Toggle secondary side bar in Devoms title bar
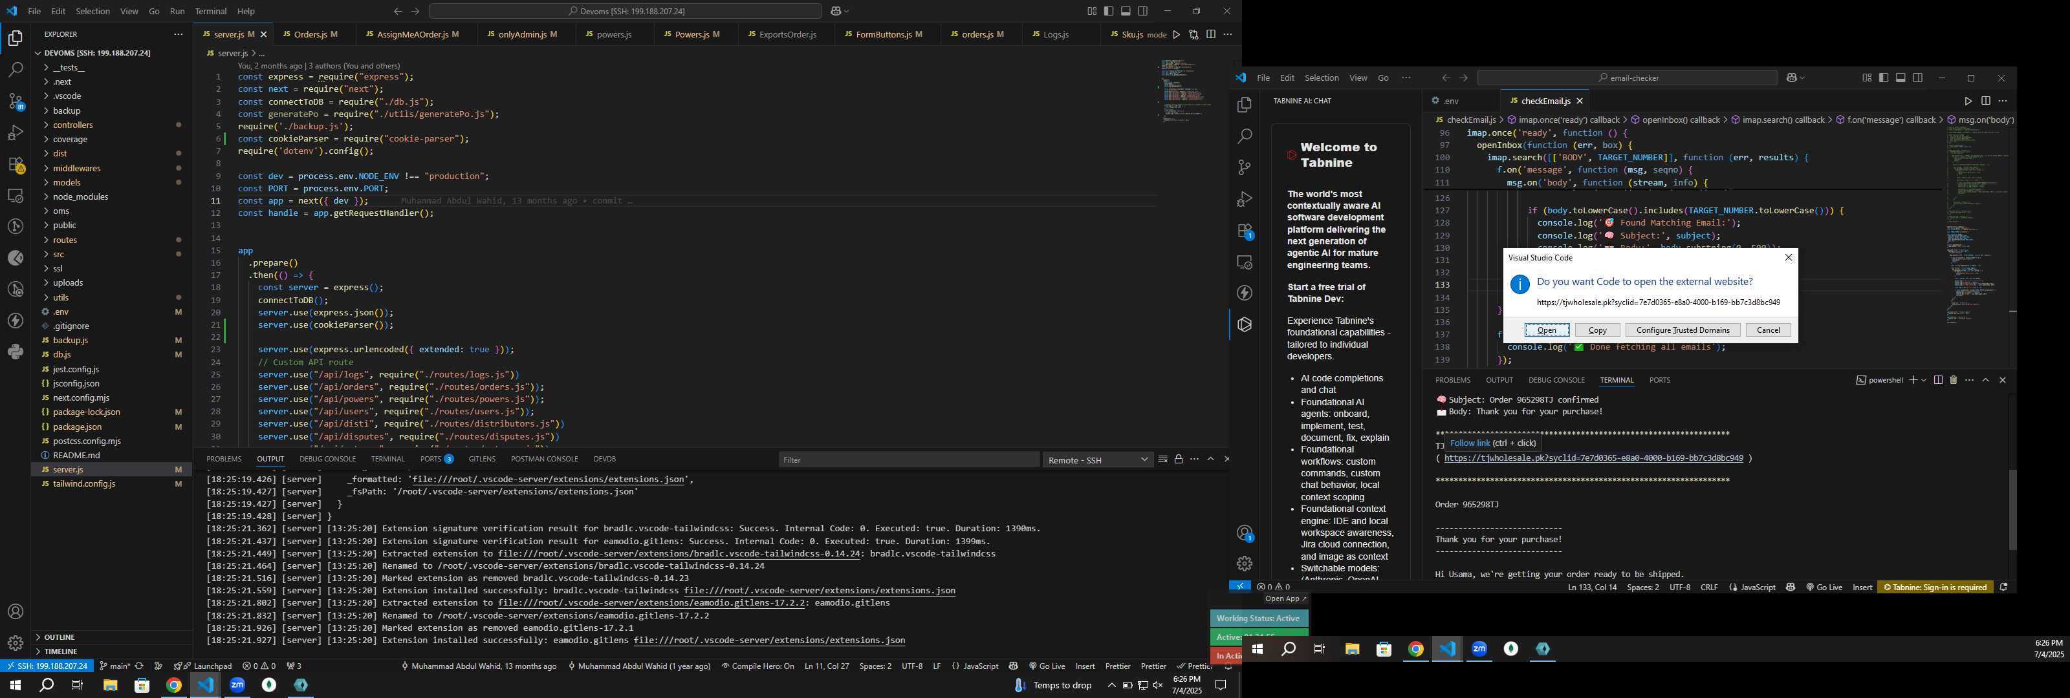 pyautogui.click(x=1142, y=11)
